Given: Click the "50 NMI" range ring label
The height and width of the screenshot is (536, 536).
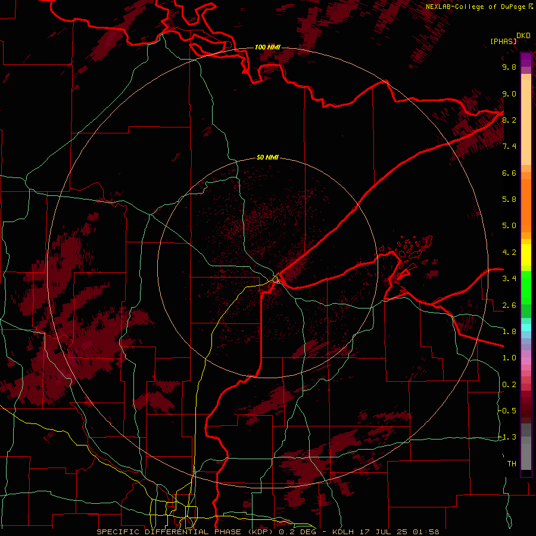Looking at the screenshot, I should 267,158.
